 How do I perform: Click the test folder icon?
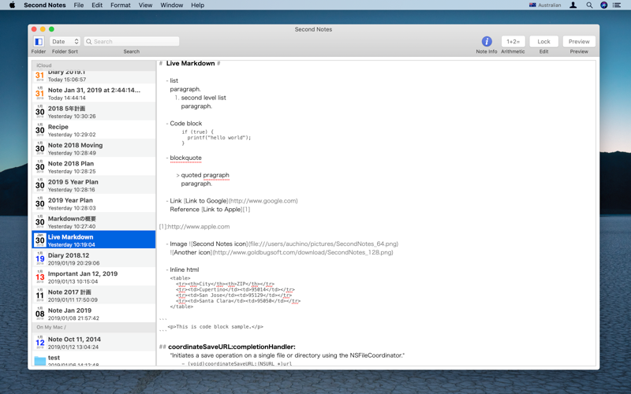pyautogui.click(x=40, y=361)
